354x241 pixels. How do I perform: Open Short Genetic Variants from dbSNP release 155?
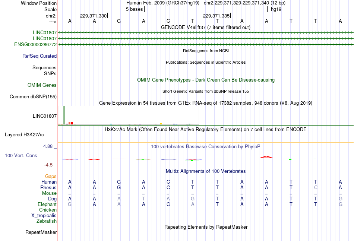206,91
